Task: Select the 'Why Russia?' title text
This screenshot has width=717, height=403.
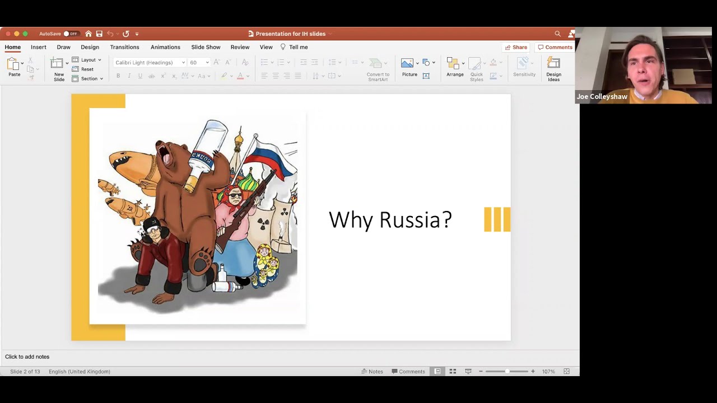Action: [x=390, y=220]
